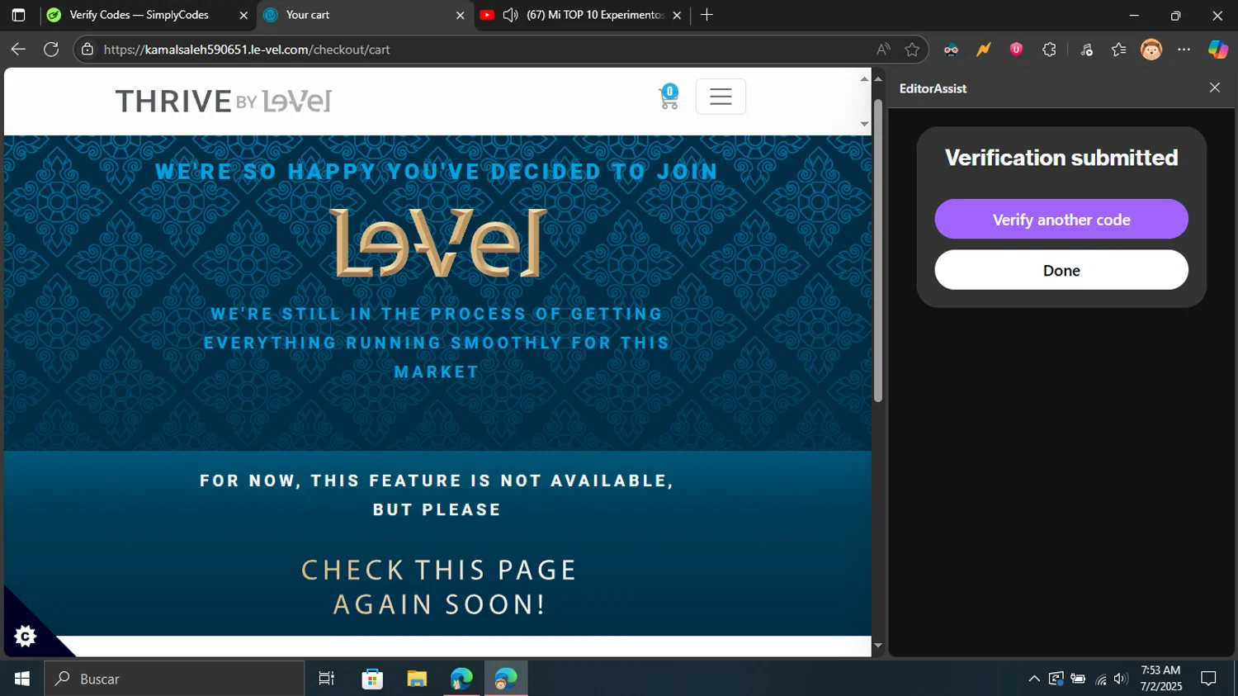Open the second Edge profile taskbar icon
Image resolution: width=1238 pixels, height=696 pixels.
coord(506,679)
